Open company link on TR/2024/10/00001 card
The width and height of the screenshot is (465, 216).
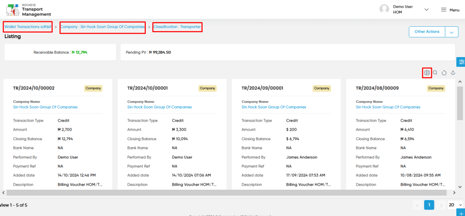click(x=159, y=107)
